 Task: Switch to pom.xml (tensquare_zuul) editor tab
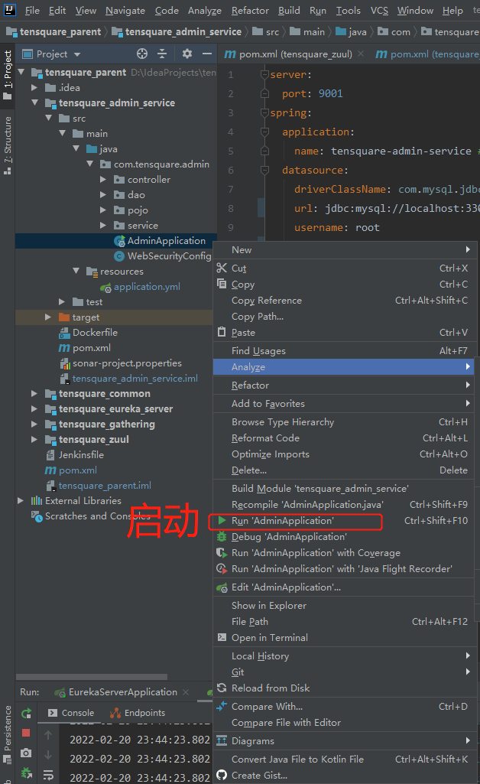point(295,54)
